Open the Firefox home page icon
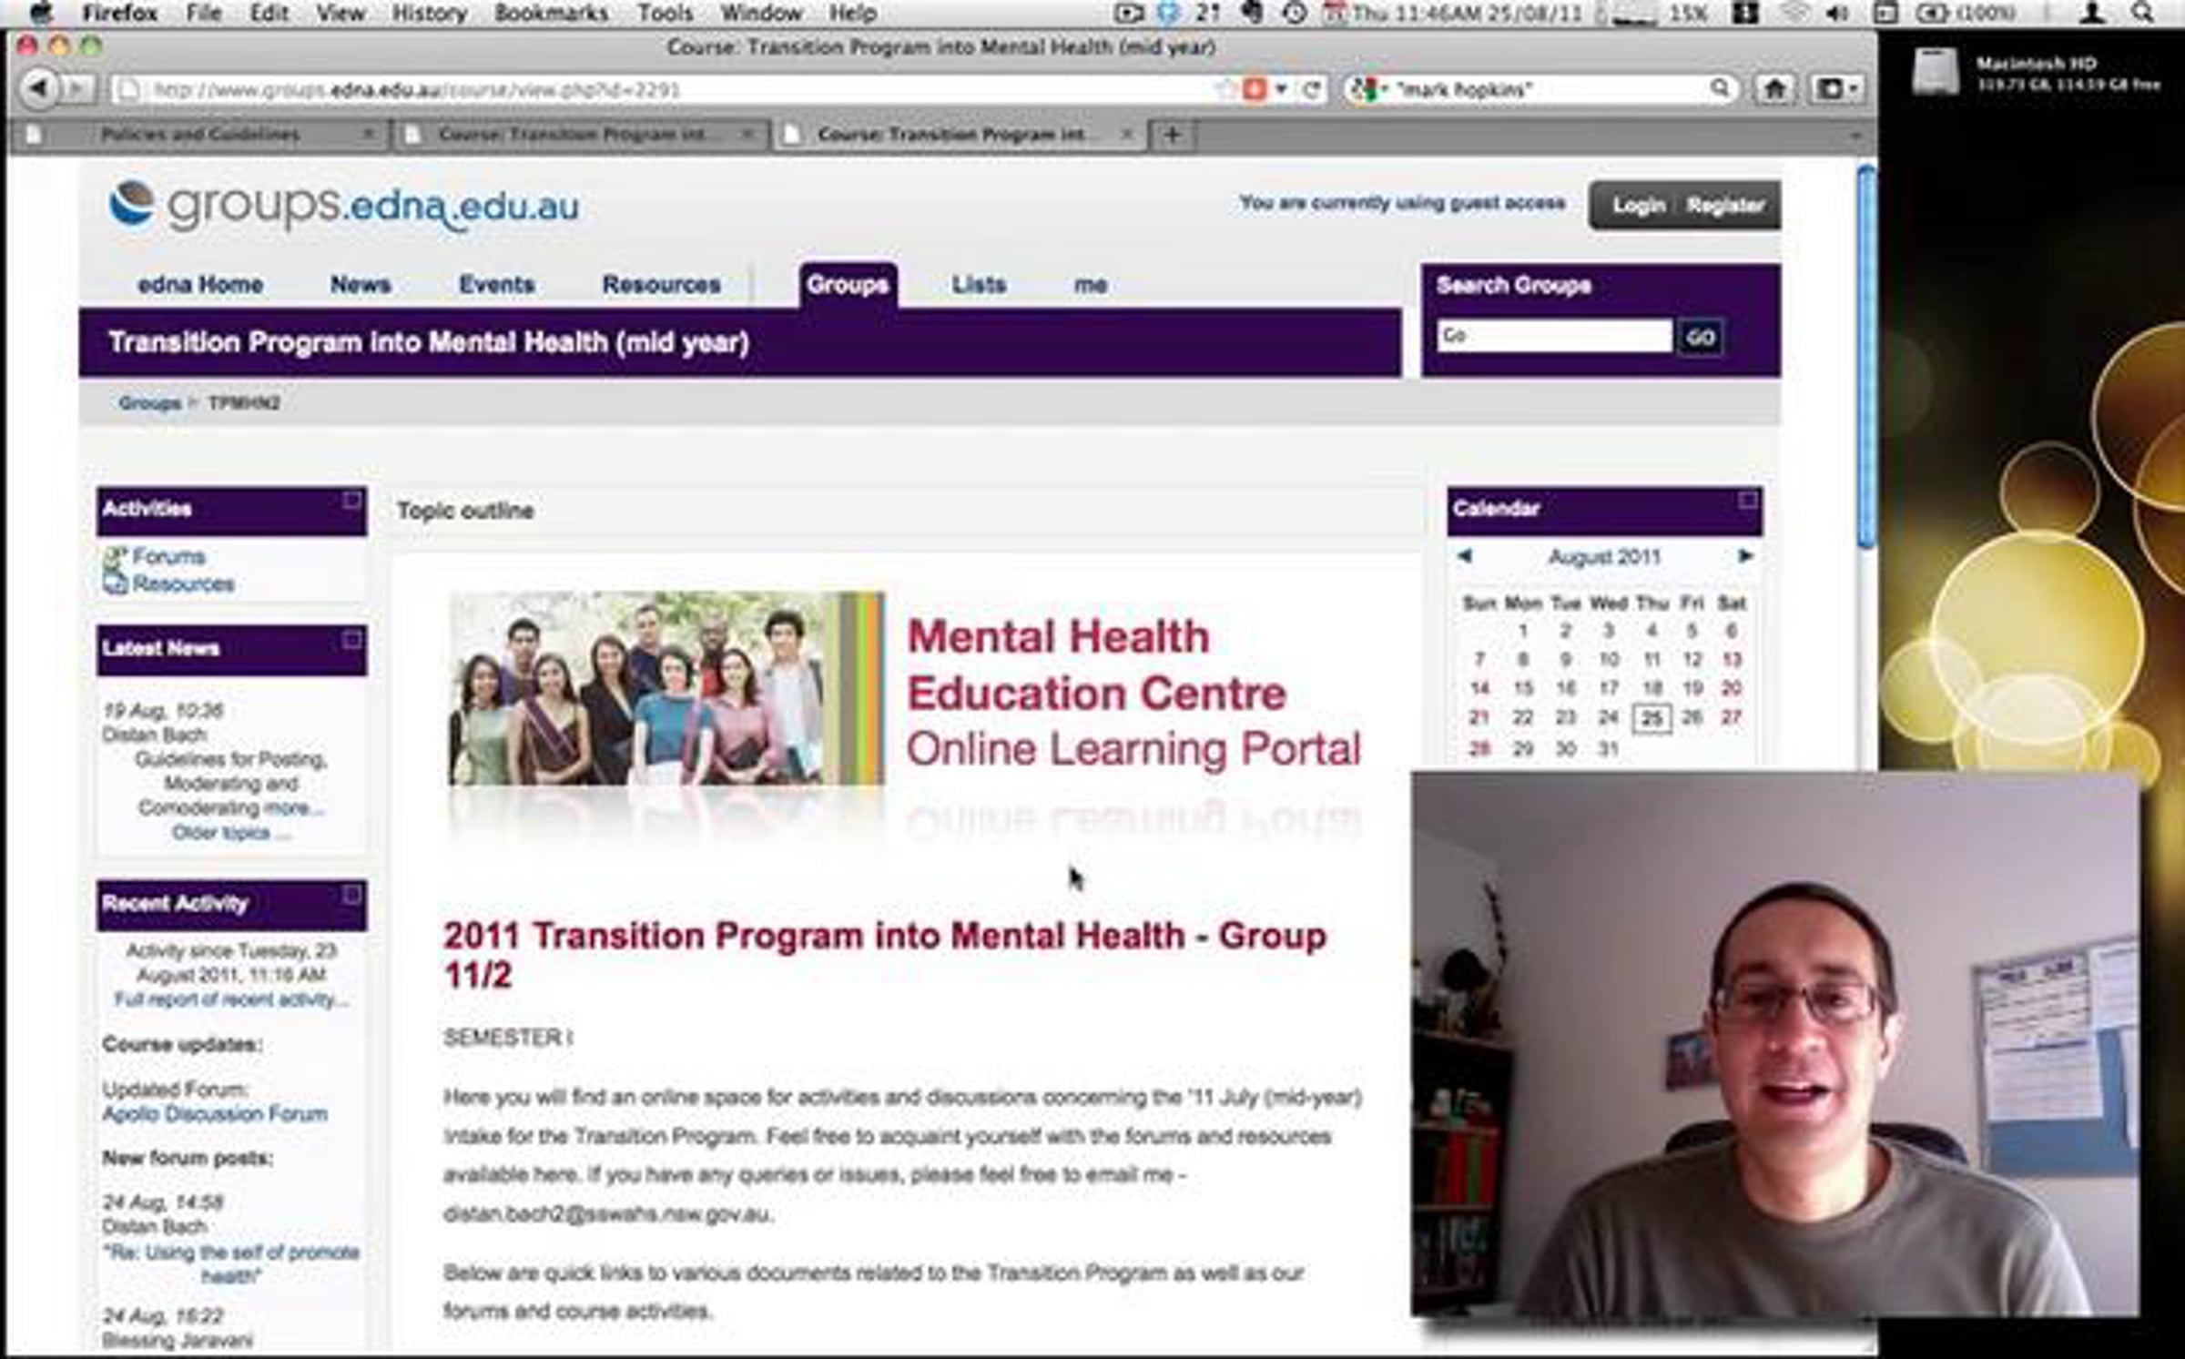The width and height of the screenshot is (2185, 1359). pyautogui.click(x=1774, y=88)
